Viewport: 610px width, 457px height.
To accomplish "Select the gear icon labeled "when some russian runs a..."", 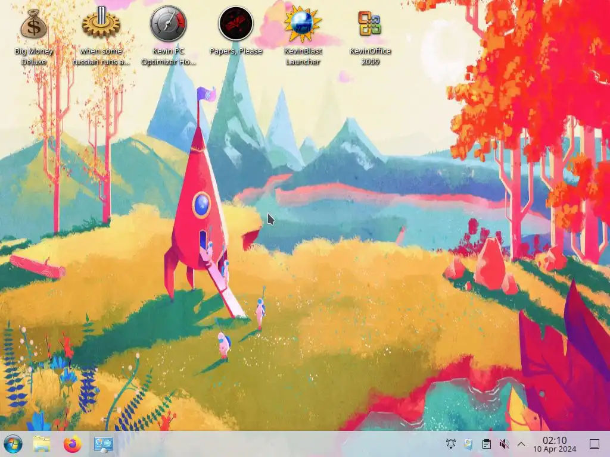I will [x=101, y=23].
